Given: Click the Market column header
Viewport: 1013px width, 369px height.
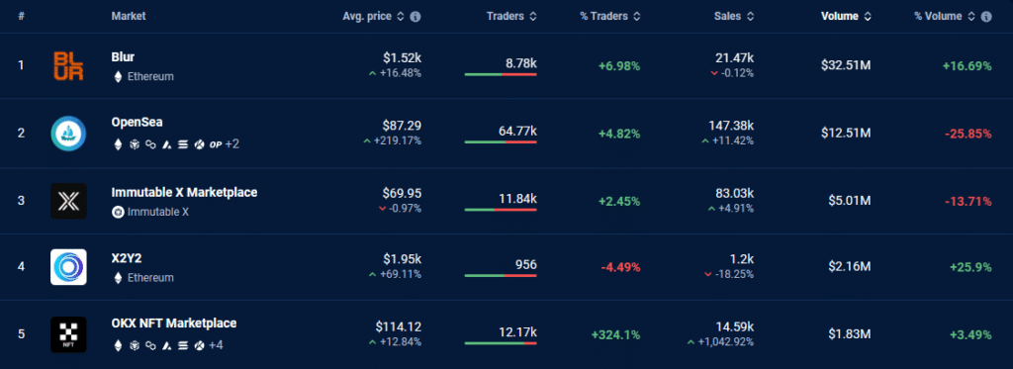Looking at the screenshot, I should click(x=129, y=16).
